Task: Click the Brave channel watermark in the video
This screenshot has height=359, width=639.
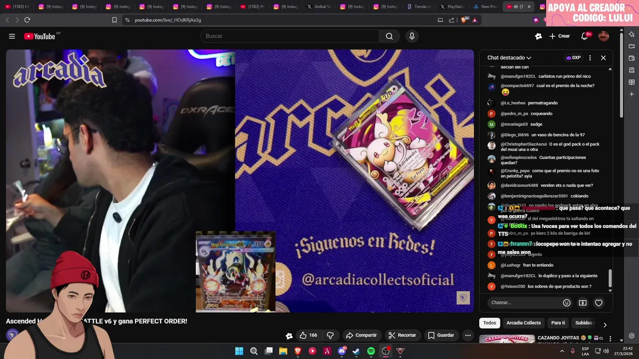Action: tap(463, 298)
